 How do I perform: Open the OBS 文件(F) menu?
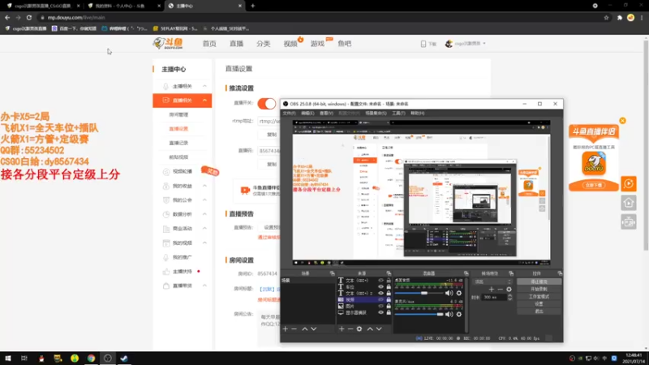click(x=290, y=113)
